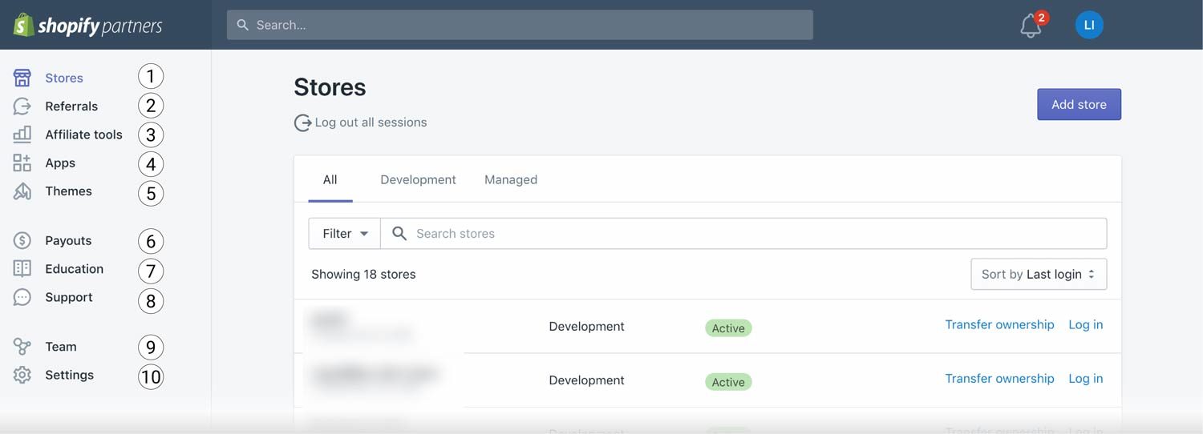Click the Education book icon
The height and width of the screenshot is (434, 1203).
click(22, 268)
